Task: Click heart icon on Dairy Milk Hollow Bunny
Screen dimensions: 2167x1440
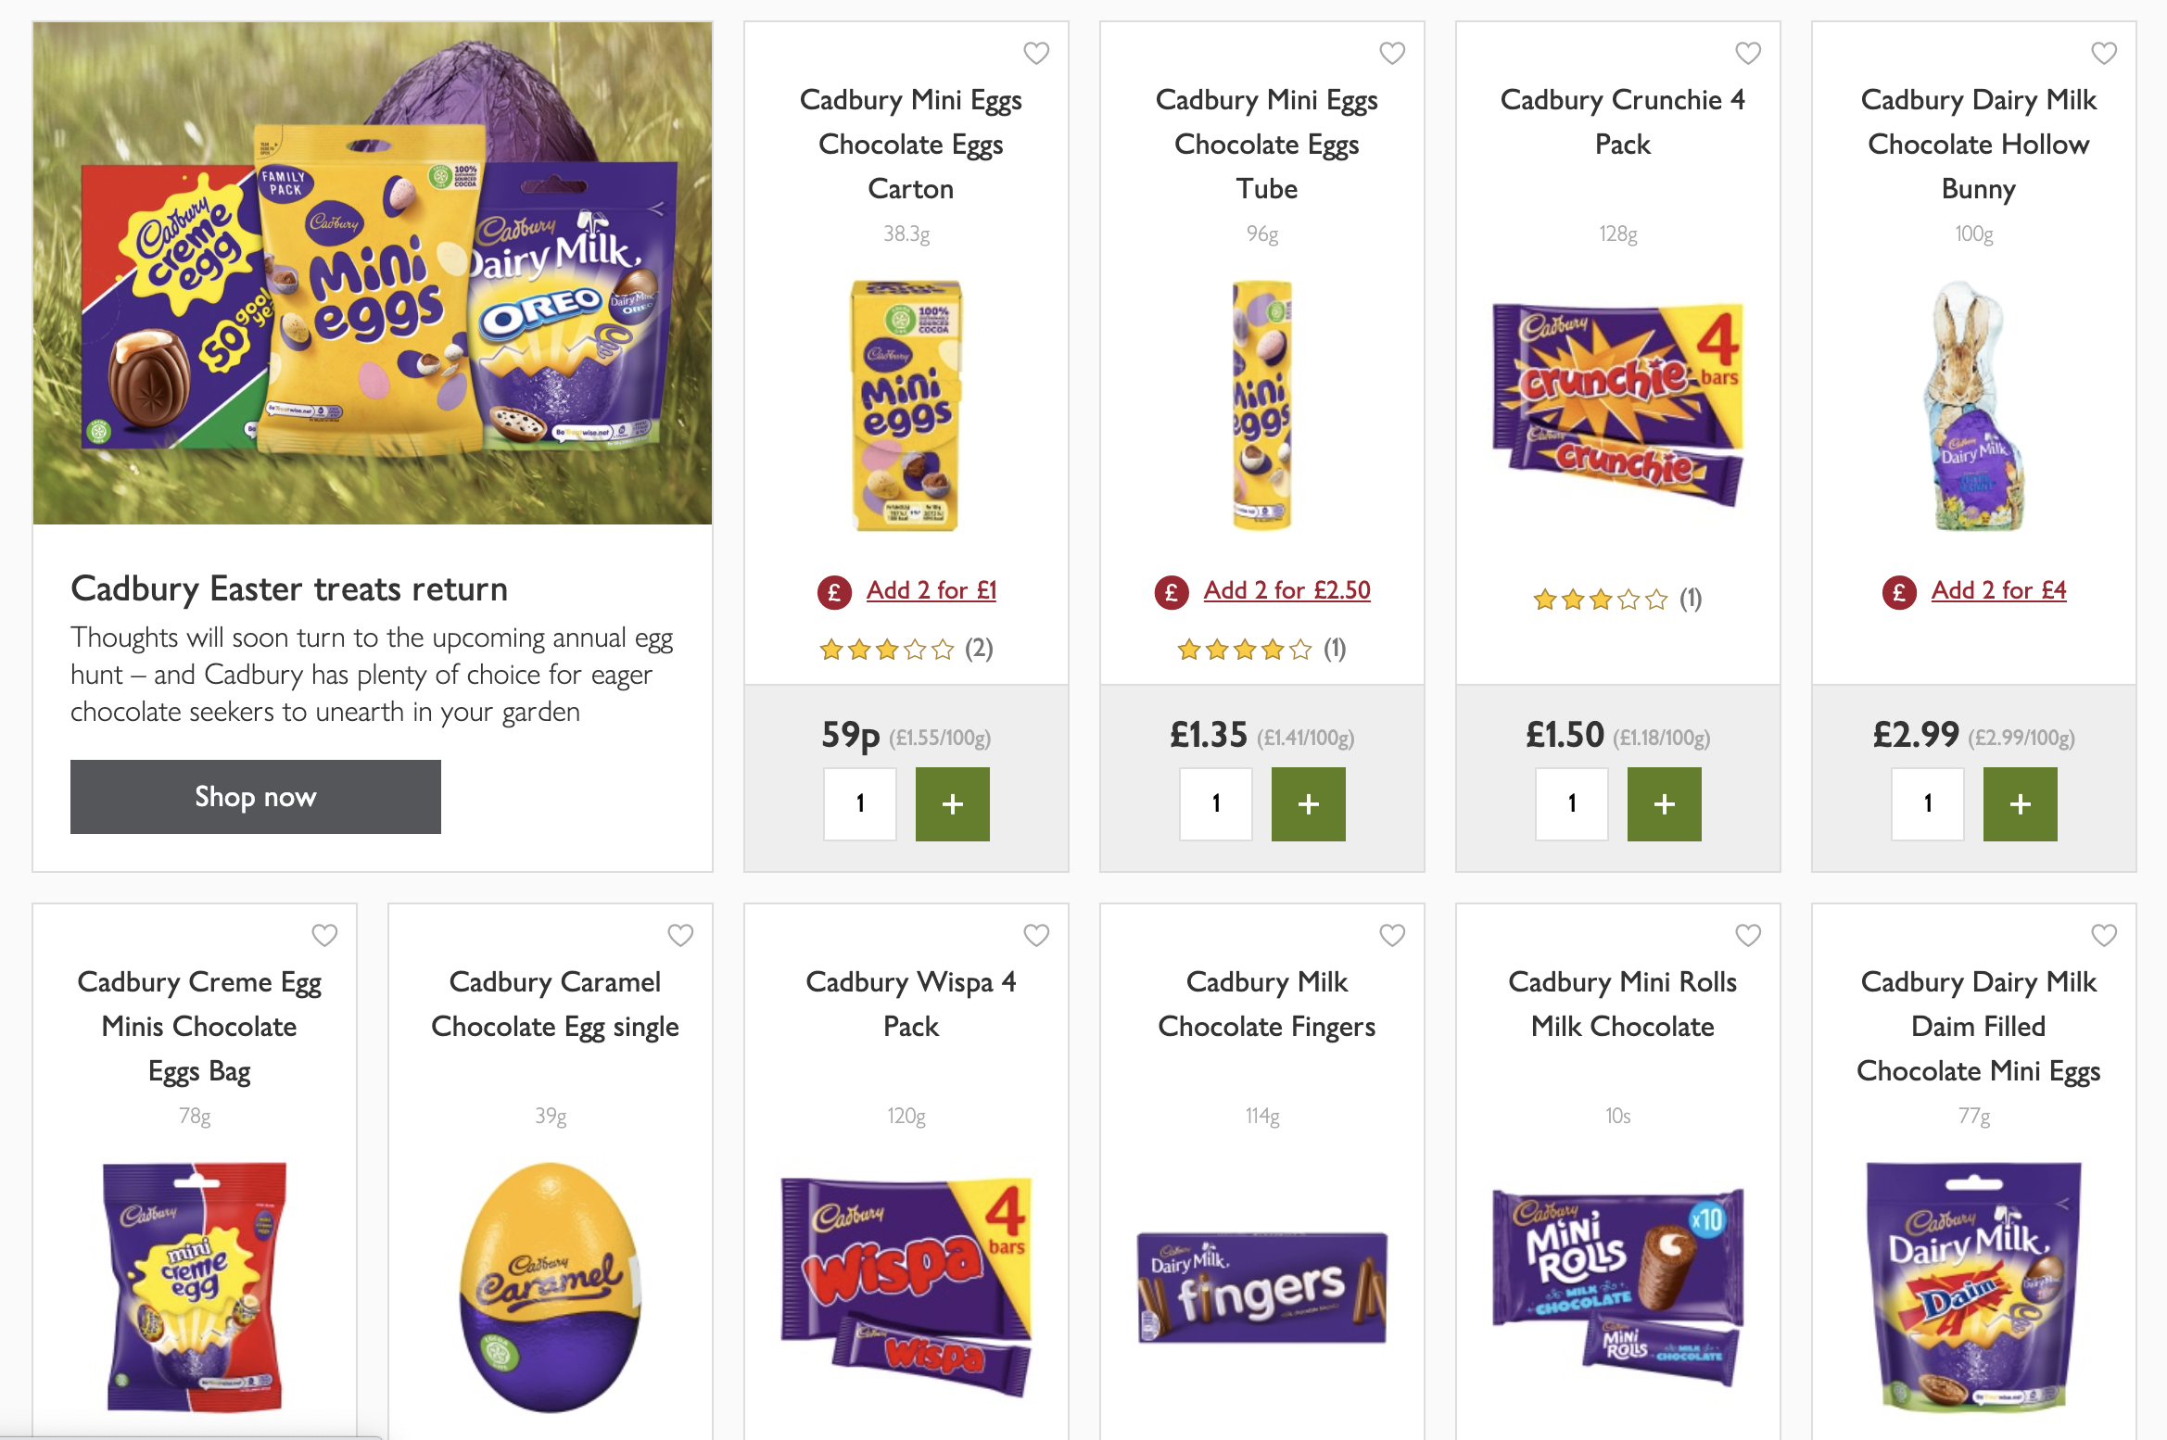Action: (2104, 54)
